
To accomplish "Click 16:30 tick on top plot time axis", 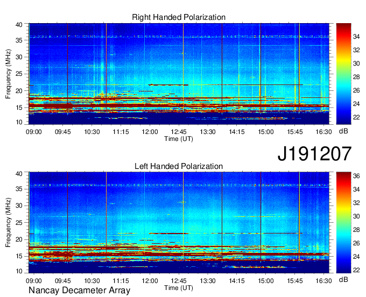I will [323, 132].
